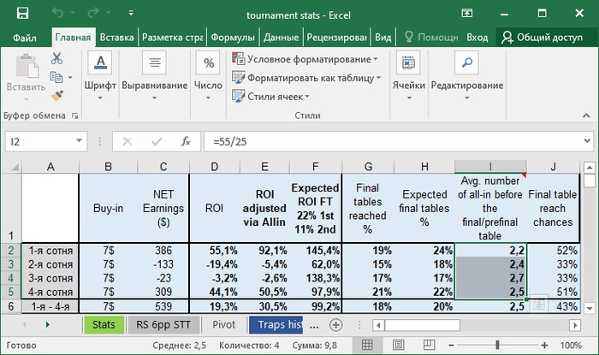Click the Вставить paste clipboard icon

(27, 66)
